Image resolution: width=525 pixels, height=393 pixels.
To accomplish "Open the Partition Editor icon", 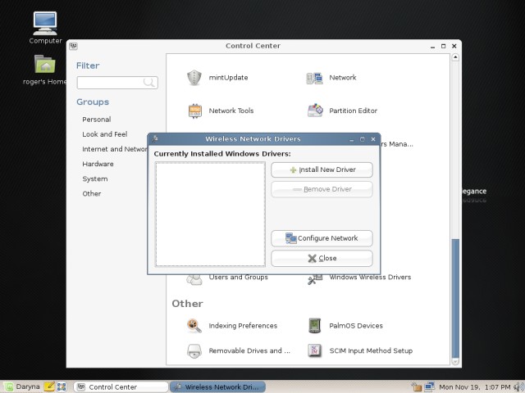I will pos(315,111).
